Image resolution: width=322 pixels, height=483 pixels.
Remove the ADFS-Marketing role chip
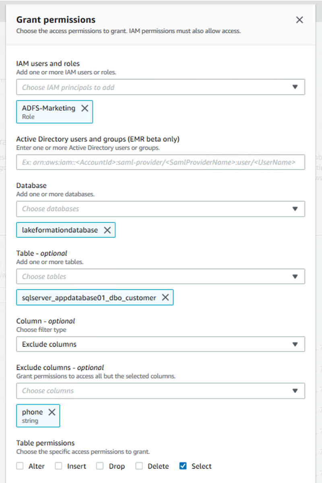(85, 108)
